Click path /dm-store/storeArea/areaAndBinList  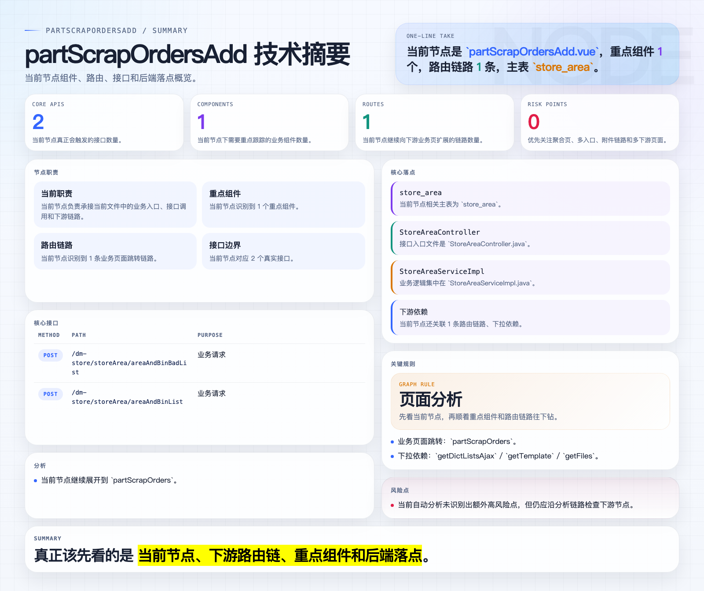click(128, 397)
